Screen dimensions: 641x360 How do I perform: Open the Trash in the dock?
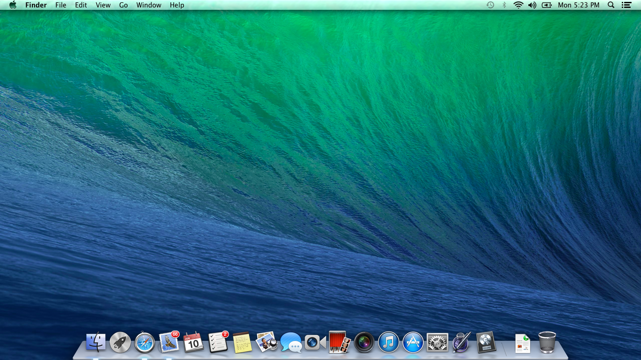pyautogui.click(x=547, y=342)
